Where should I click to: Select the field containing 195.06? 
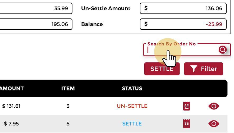pos(36,24)
